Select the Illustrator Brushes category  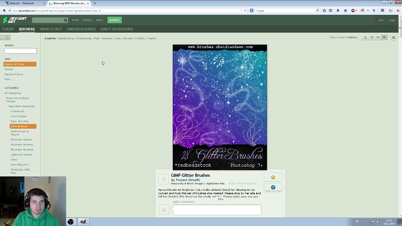tap(22, 145)
